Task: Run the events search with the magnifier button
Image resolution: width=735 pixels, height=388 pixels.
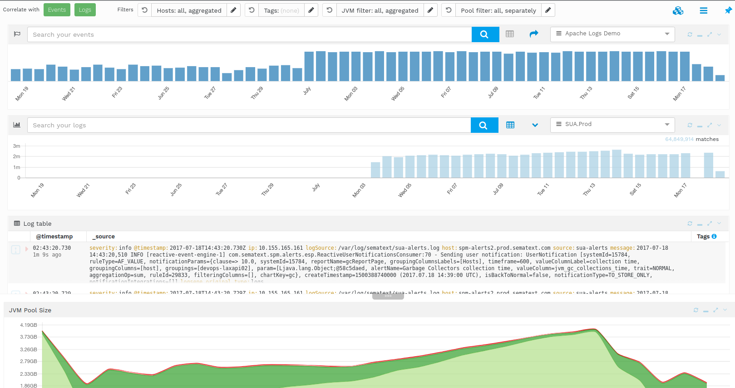Action: pos(485,34)
